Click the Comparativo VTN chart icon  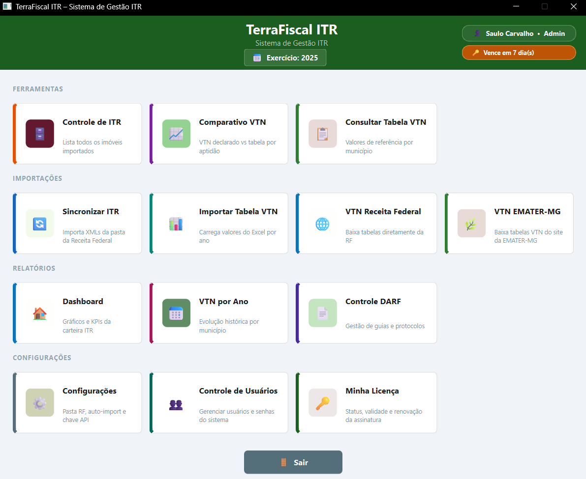[177, 134]
